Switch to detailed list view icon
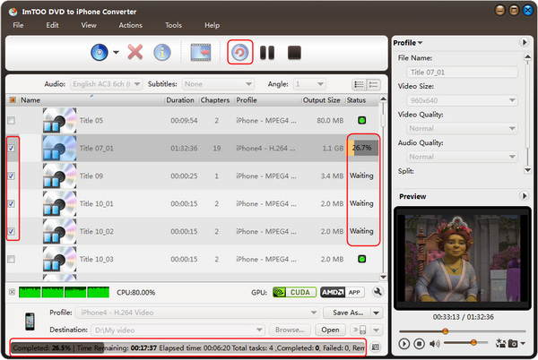 coord(359,84)
